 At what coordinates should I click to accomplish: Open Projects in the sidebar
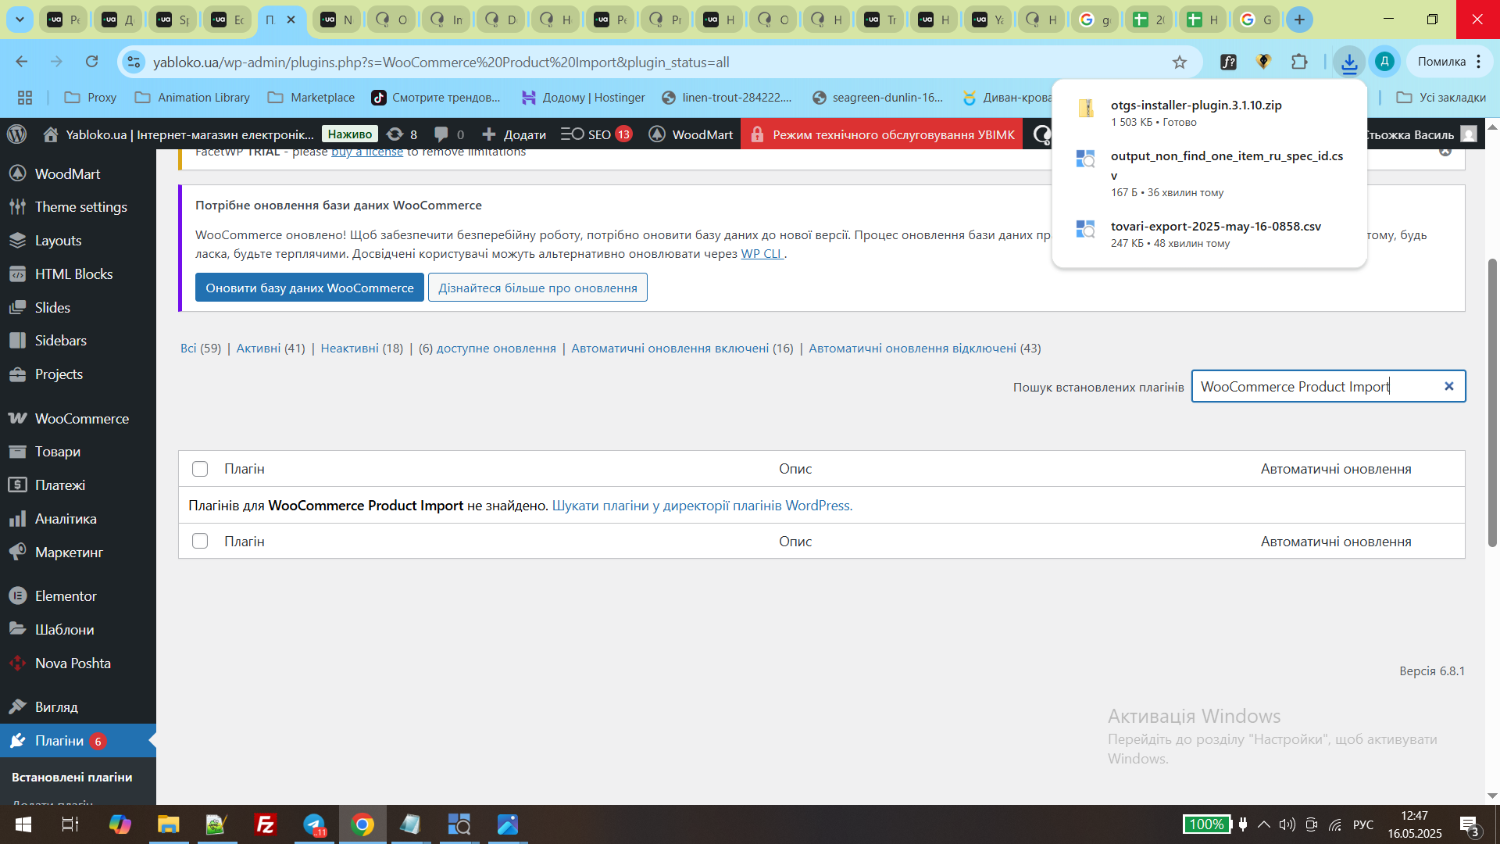[x=59, y=374]
